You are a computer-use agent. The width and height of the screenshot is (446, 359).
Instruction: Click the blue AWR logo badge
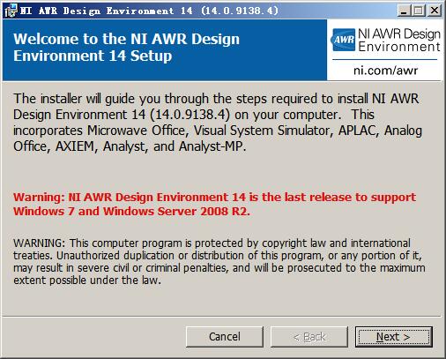(x=343, y=40)
